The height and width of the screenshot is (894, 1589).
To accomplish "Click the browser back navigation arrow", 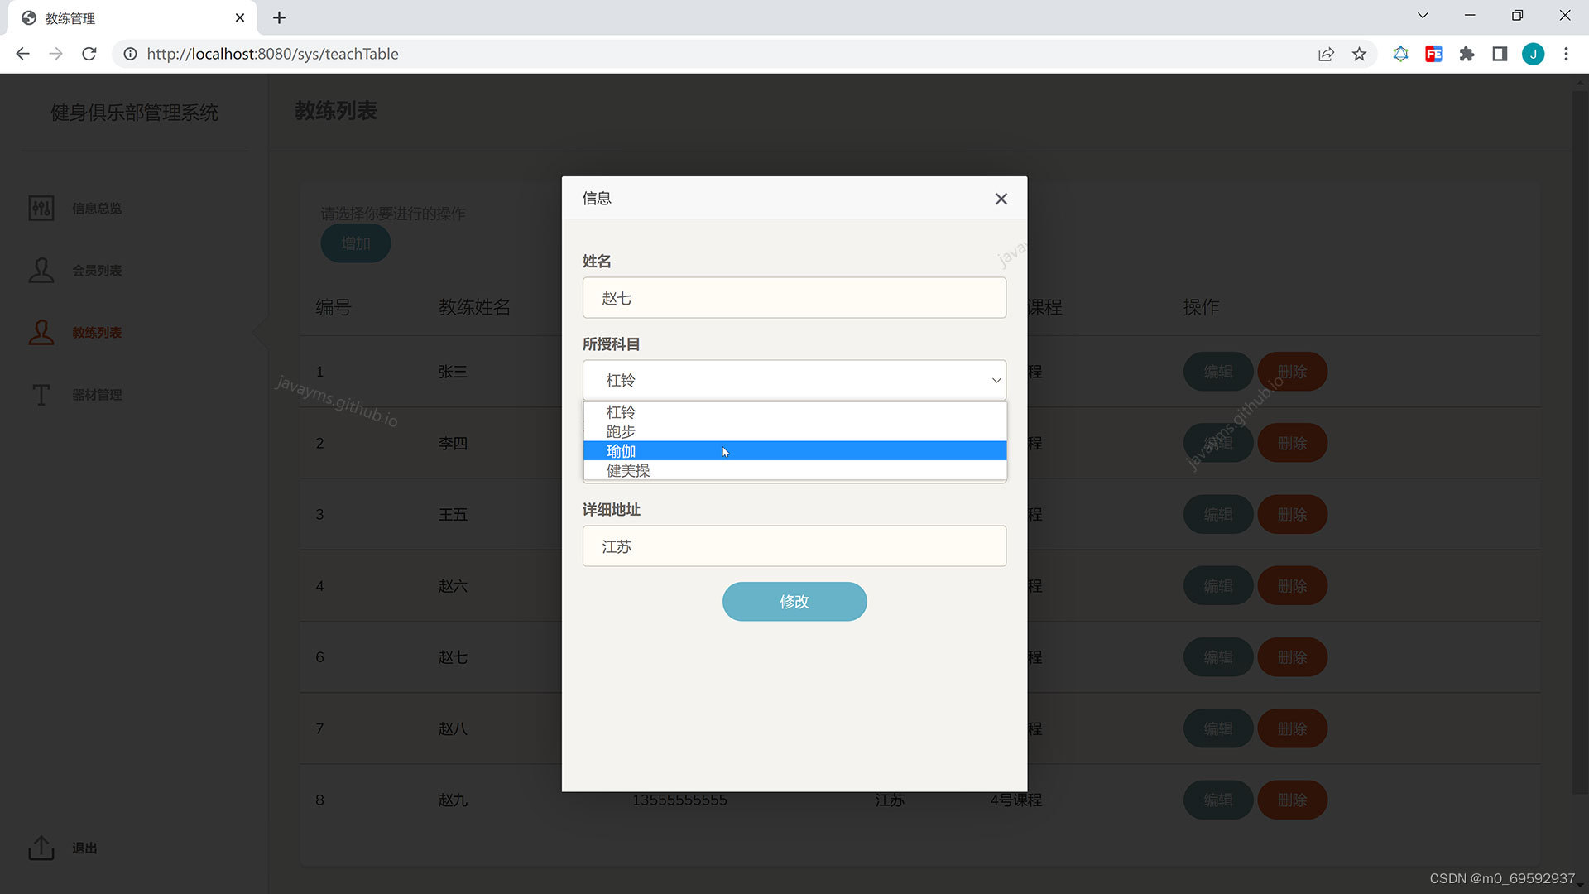I will tap(24, 52).
